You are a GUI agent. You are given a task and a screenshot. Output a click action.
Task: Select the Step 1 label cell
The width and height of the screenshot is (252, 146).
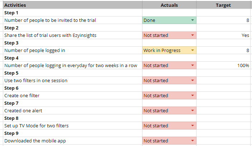73,13
